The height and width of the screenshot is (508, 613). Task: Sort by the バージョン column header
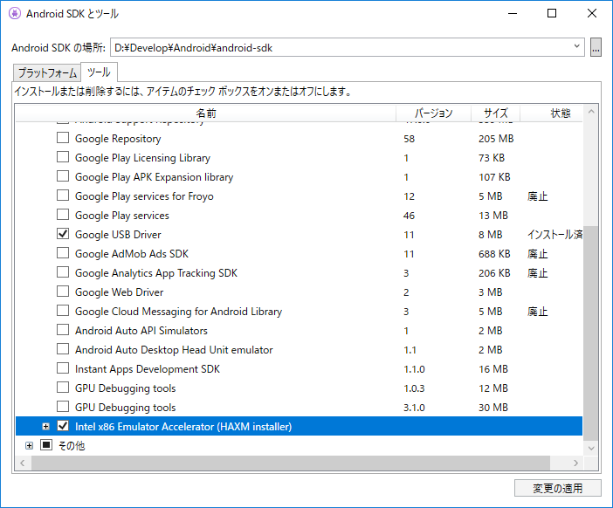pyautogui.click(x=434, y=113)
